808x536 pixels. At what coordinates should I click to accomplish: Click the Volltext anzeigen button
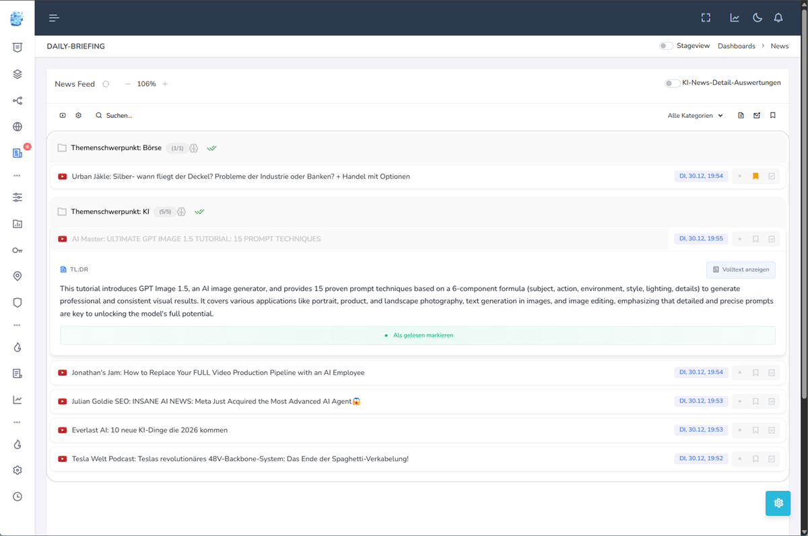[741, 269]
